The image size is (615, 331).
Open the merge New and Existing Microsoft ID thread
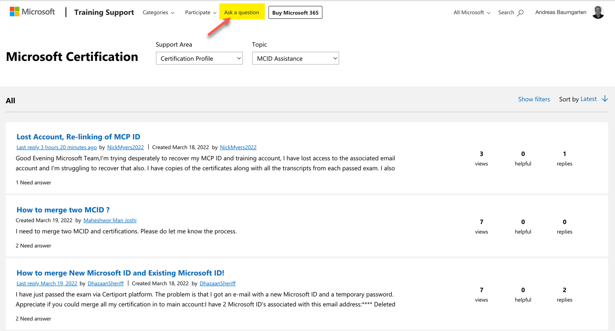point(120,273)
